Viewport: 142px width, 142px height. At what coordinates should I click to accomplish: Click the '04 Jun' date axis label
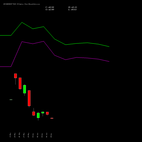pos(47,135)
